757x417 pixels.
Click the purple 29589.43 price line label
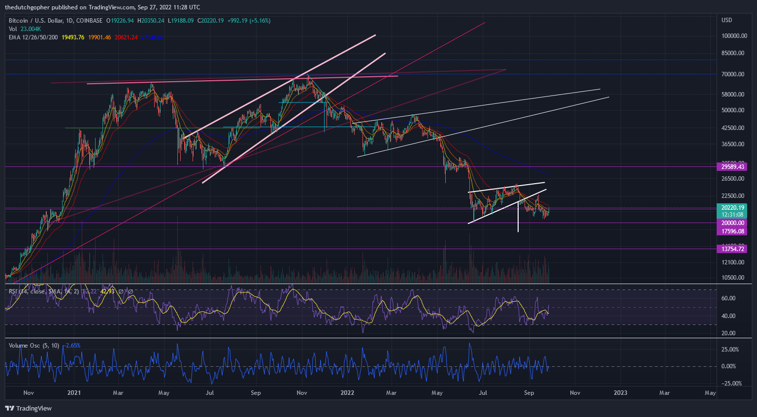733,167
